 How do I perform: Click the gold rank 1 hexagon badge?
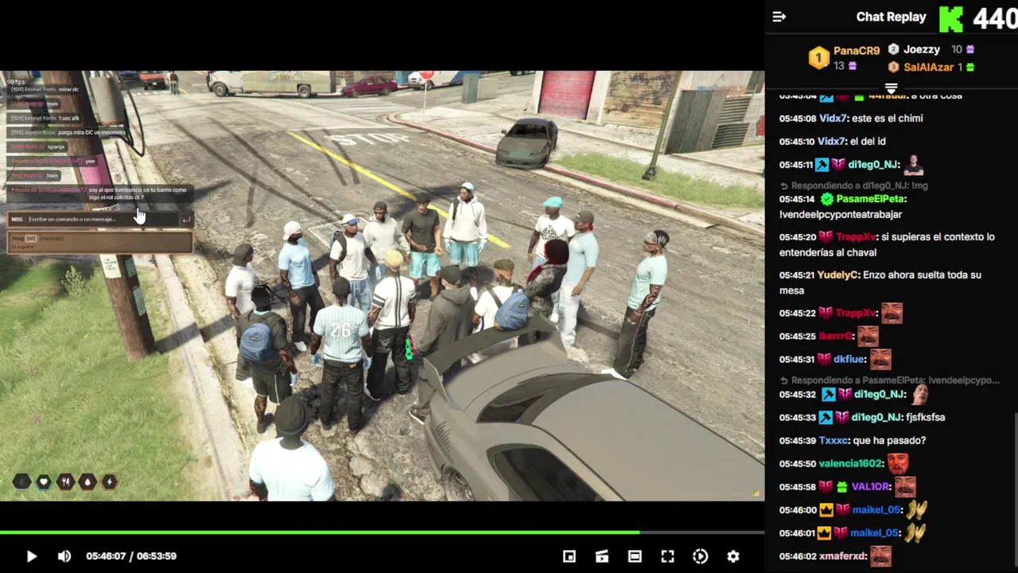[818, 58]
